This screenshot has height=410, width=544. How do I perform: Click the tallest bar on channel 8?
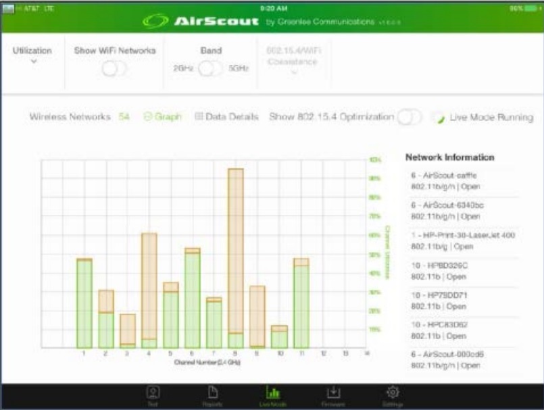[235, 257]
